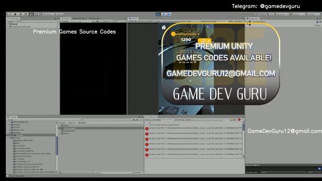Viewport: 322px width, 181px height.
Task: Open the cloud services button
Action: [x=272, y=14]
